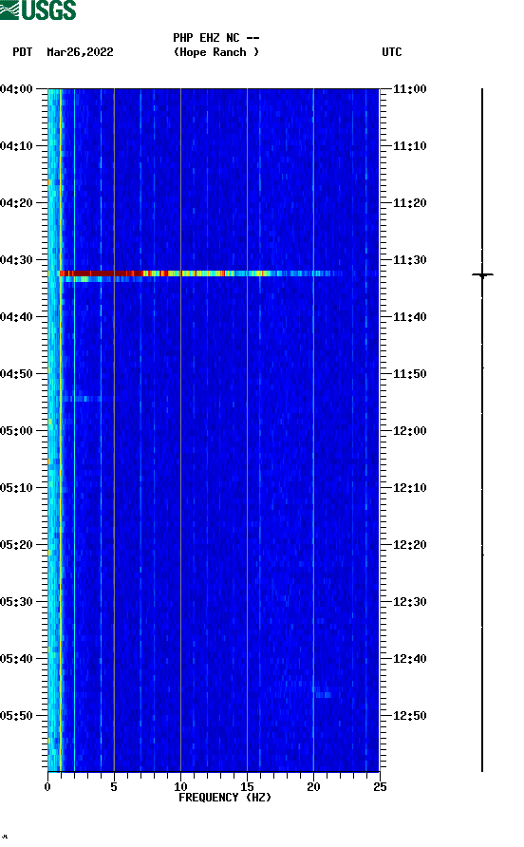Screen dimensions: 524x847
Task: Click the '05:00' PDT time label
Action: pos(16,431)
